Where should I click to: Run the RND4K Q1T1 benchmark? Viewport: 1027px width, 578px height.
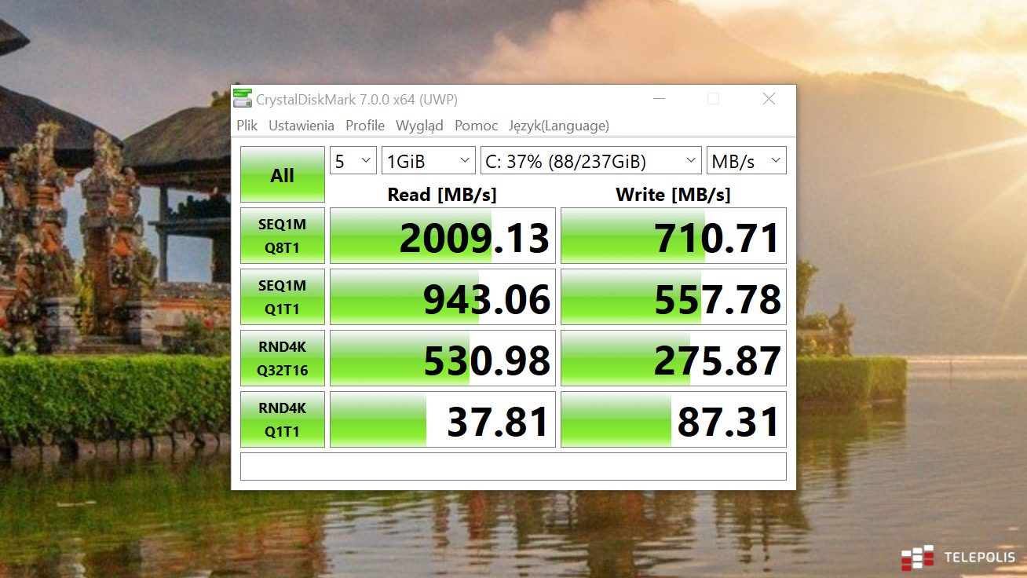[282, 420]
